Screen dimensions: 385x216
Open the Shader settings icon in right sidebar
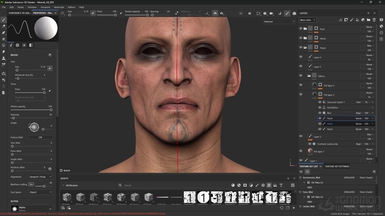pos(381,26)
